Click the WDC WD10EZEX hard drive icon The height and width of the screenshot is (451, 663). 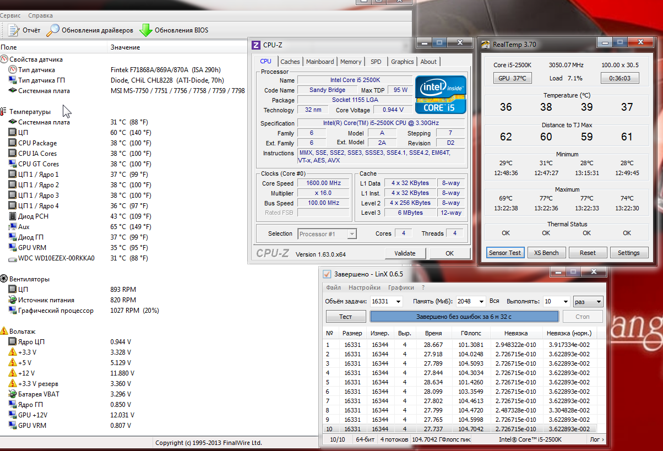13,258
